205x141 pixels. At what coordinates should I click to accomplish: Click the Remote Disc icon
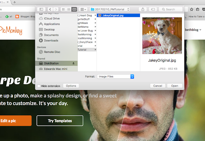(x=41, y=52)
